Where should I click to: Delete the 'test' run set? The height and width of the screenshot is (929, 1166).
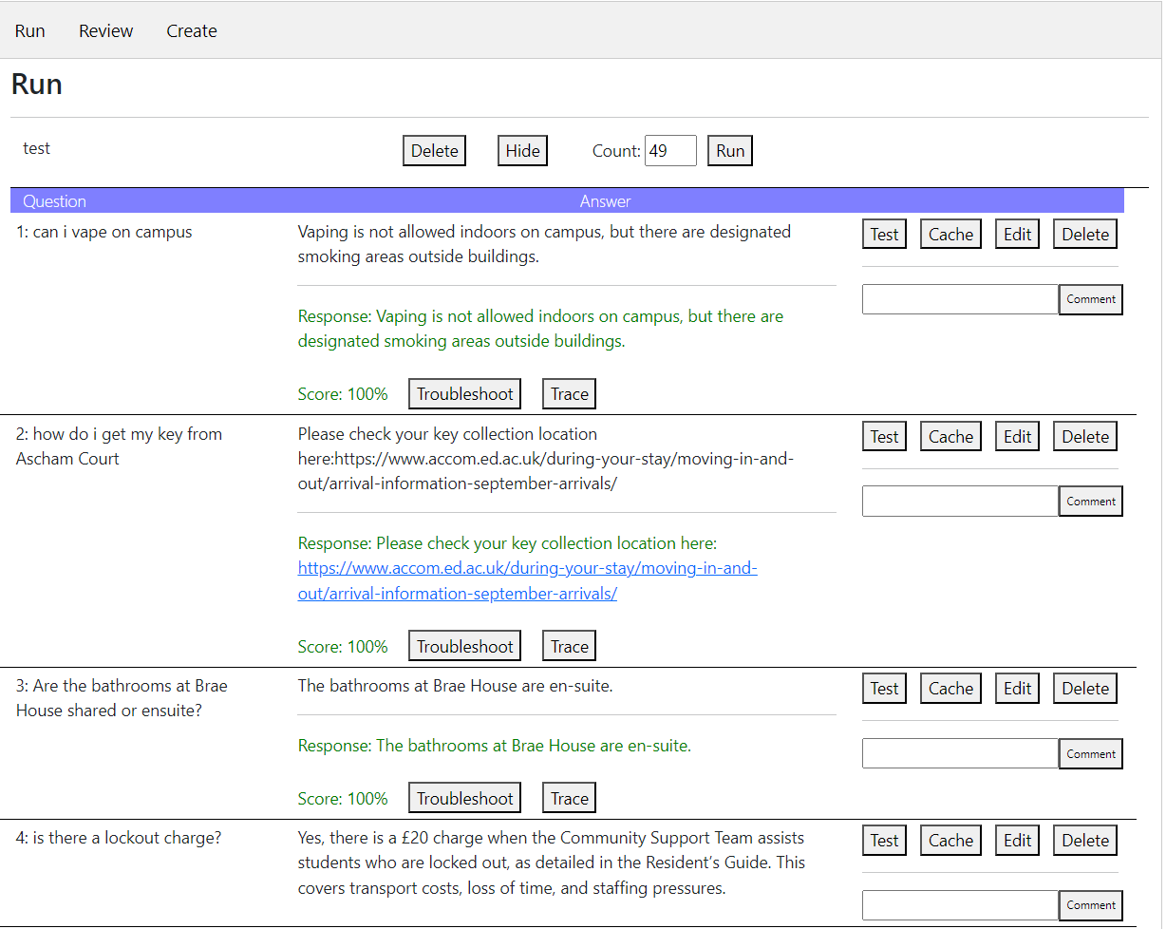434,151
